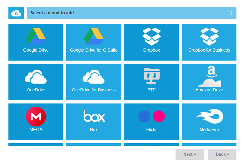The width and height of the screenshot is (243, 165).
Task: Click the Next > button
Action: (x=190, y=154)
